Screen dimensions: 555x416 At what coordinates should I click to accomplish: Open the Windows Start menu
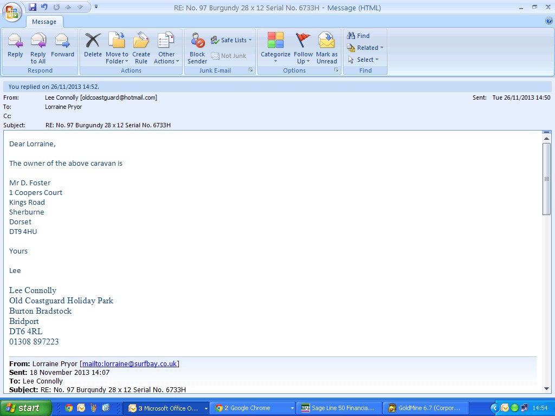pyautogui.click(x=25, y=408)
